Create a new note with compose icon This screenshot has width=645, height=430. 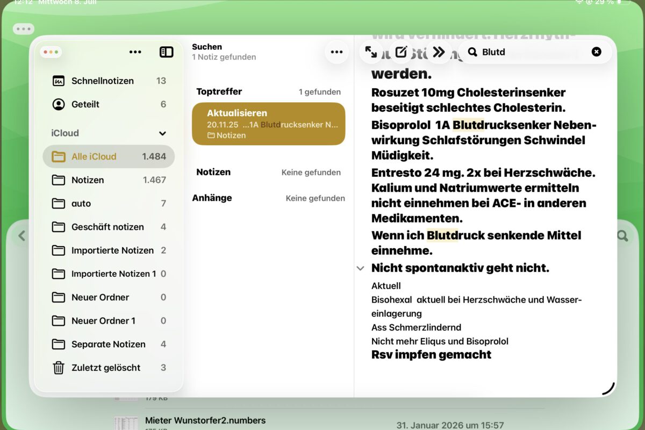click(401, 52)
